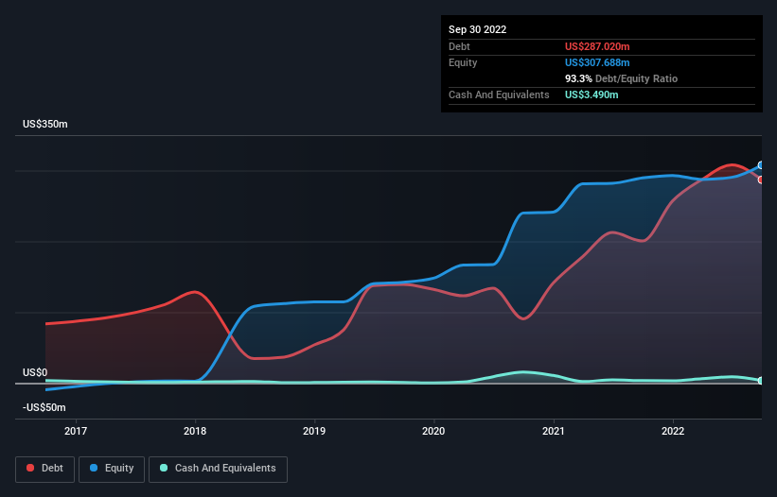
Task: Toggle the Debt series in the legend
Action: (x=45, y=469)
